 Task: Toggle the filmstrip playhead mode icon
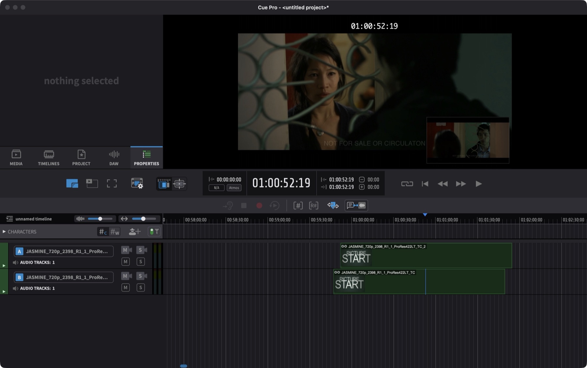click(164, 184)
